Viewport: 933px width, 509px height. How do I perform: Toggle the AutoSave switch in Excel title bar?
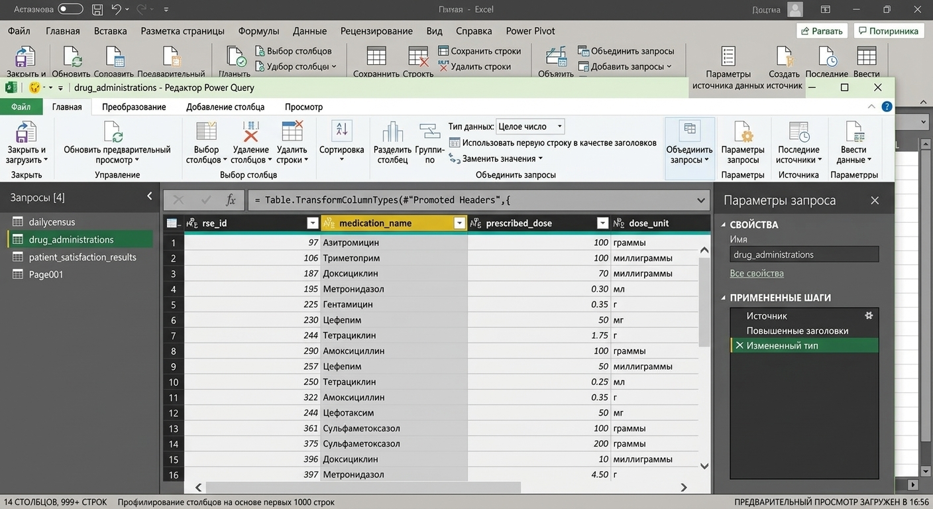tap(70, 9)
